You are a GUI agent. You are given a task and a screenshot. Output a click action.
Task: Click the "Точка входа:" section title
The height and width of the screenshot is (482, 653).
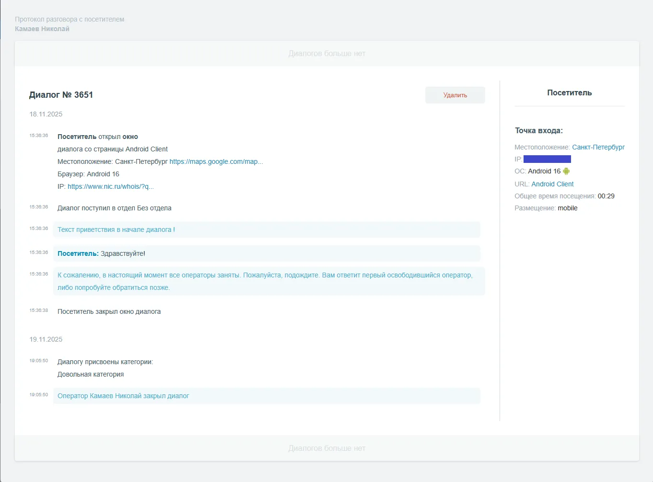(x=538, y=130)
